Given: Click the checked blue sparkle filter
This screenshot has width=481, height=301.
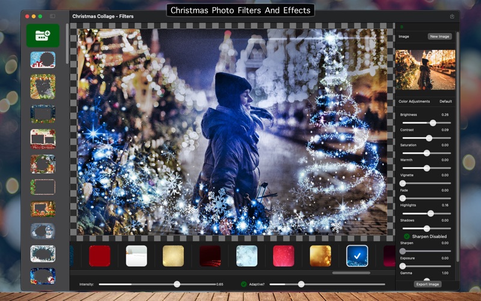Looking at the screenshot, I should click(x=357, y=256).
